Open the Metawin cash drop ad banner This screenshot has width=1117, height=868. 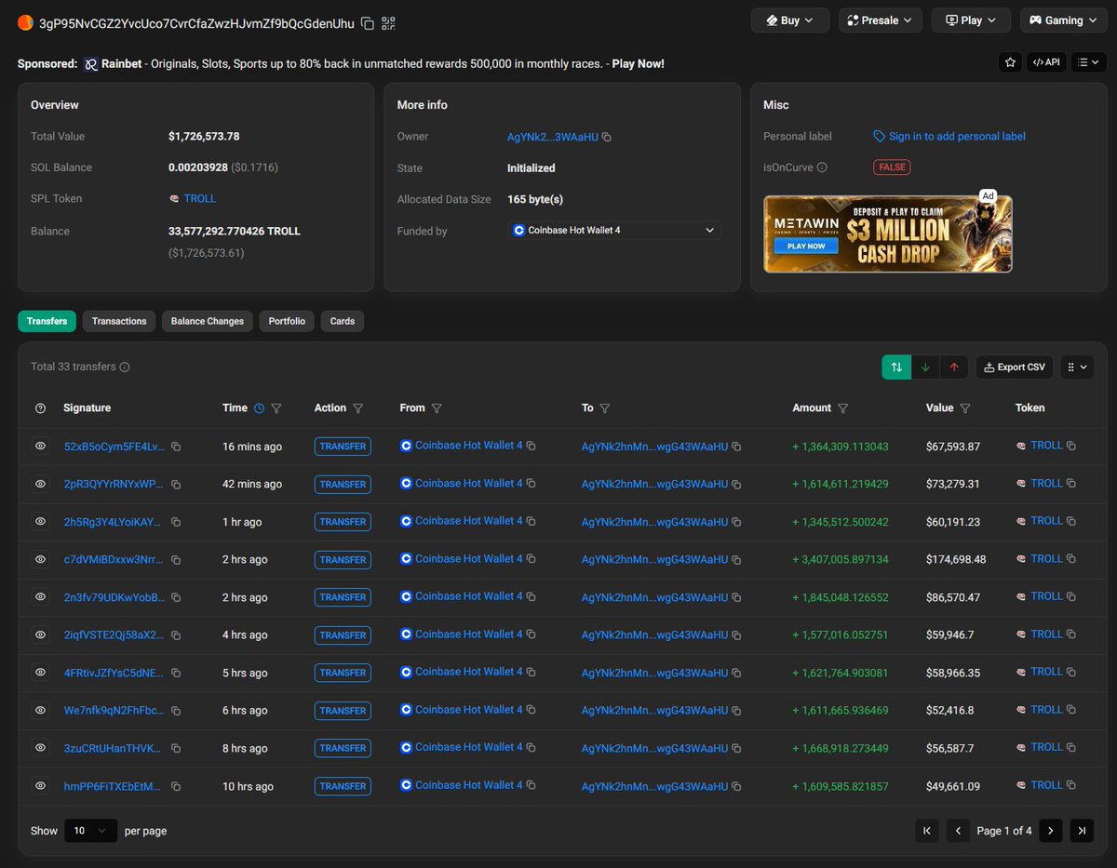(887, 234)
